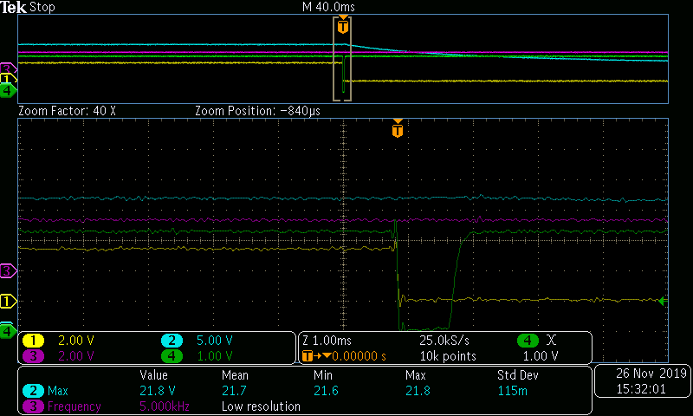
Task: Click the Frequency measurement label
Action: coord(74,406)
